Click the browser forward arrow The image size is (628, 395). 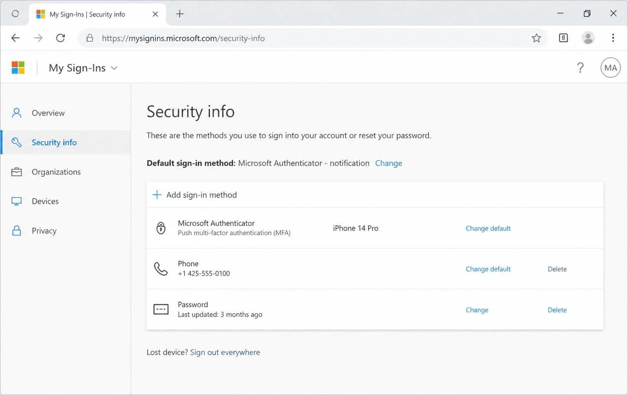(38, 38)
